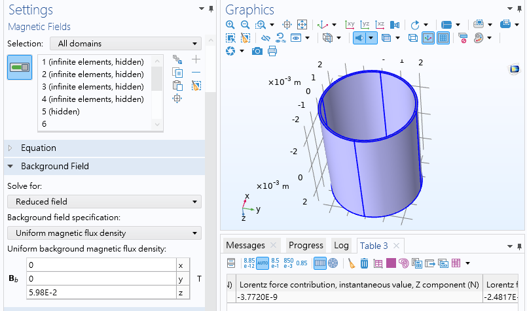
Task: Collapse the Background Field section
Action: pos(54,167)
